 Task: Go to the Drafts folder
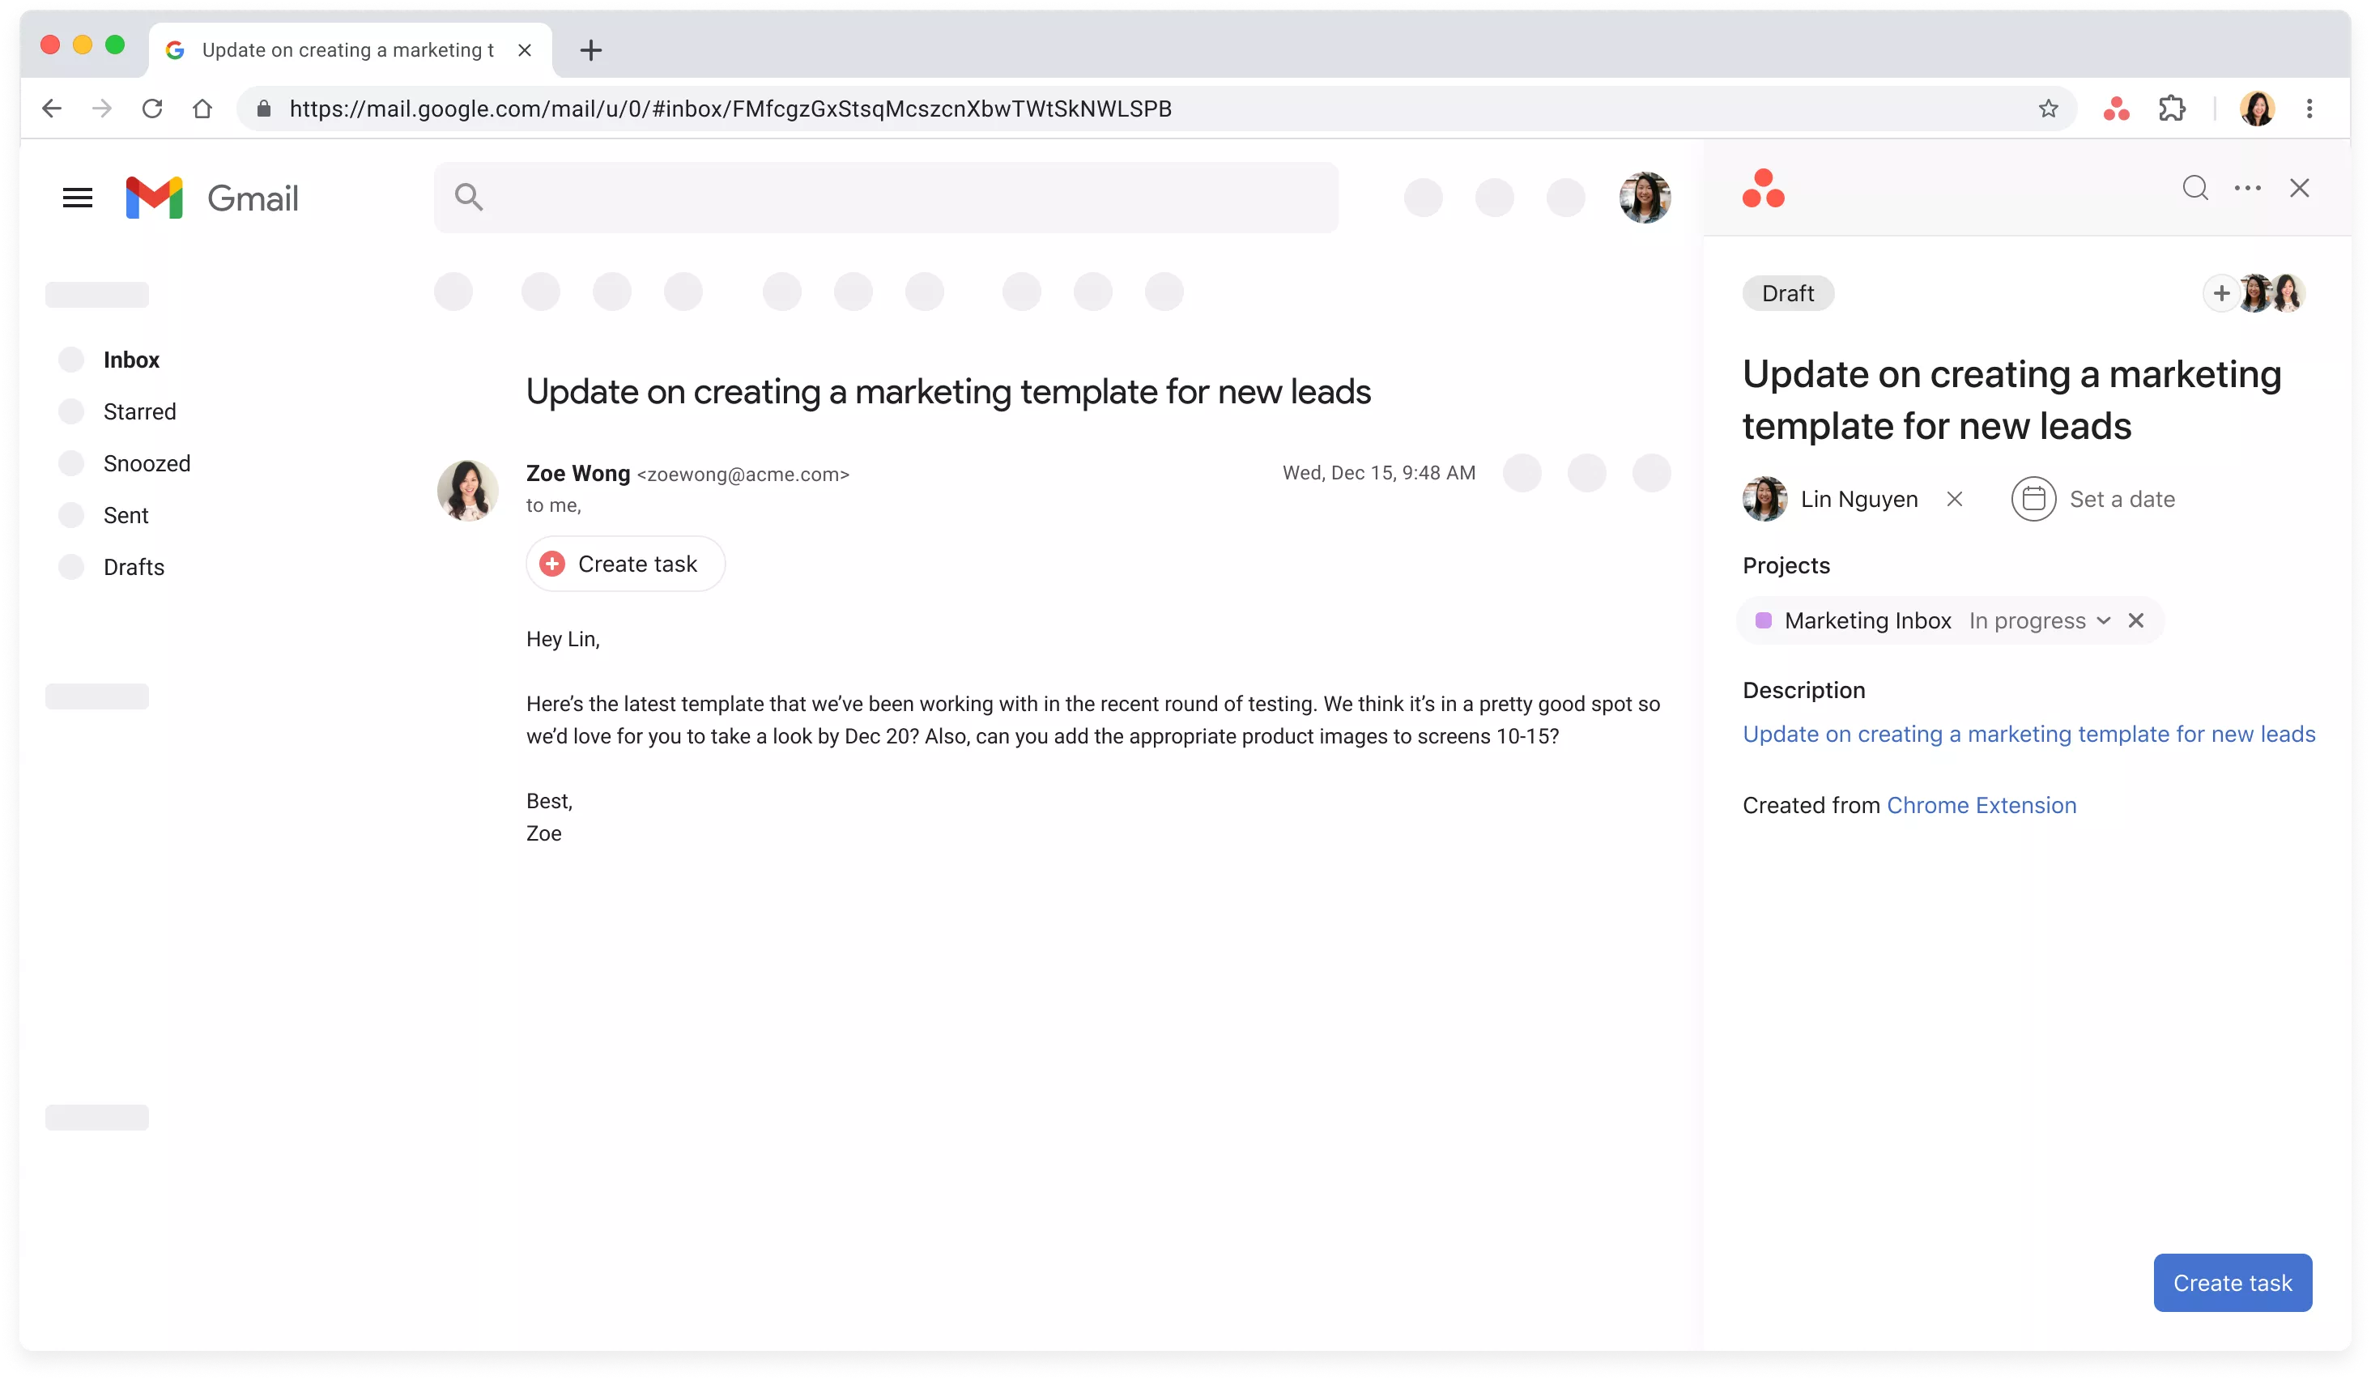pos(134,567)
